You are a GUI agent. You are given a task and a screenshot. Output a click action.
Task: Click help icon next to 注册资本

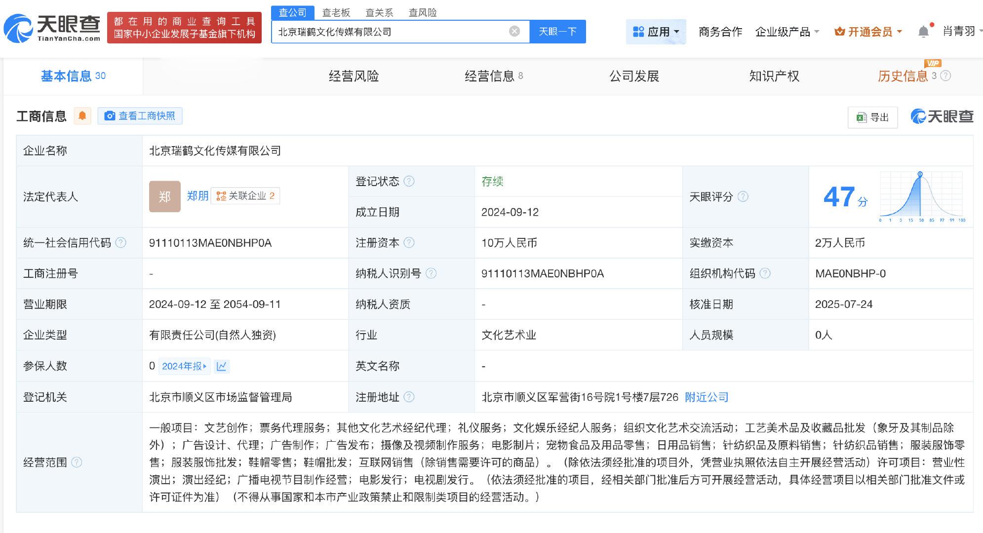tap(409, 243)
